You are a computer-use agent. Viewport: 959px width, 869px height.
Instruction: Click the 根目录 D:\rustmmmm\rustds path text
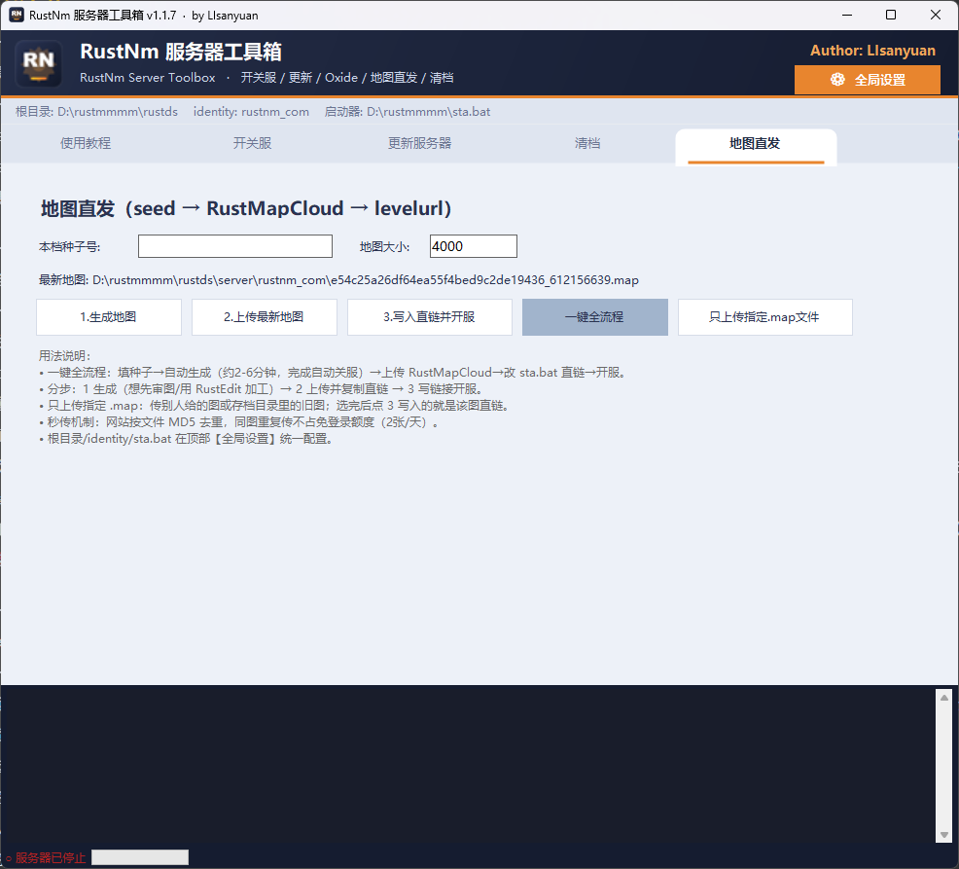point(96,112)
